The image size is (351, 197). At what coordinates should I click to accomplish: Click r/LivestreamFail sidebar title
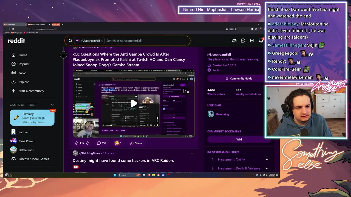pyautogui.click(x=219, y=55)
